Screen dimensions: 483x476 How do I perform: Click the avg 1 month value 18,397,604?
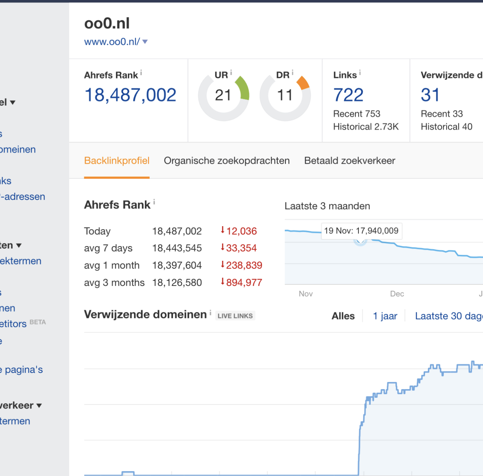pyautogui.click(x=177, y=265)
